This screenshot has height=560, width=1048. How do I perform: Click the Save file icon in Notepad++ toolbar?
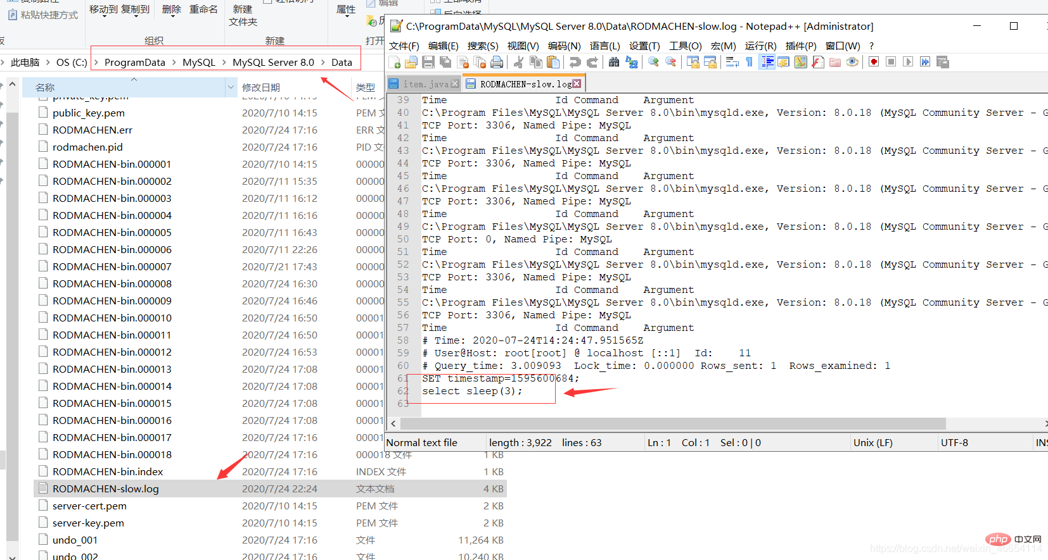[428, 62]
